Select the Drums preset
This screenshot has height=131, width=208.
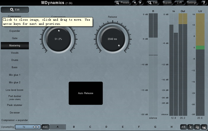pos(15,60)
